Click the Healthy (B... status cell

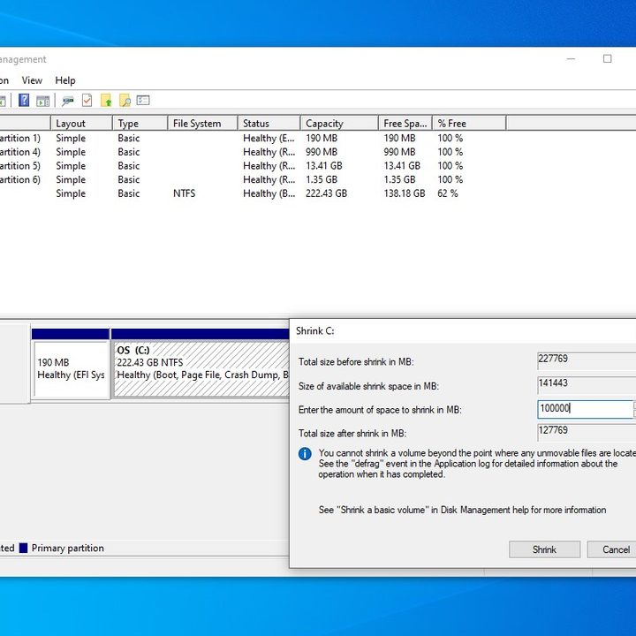[x=269, y=193]
